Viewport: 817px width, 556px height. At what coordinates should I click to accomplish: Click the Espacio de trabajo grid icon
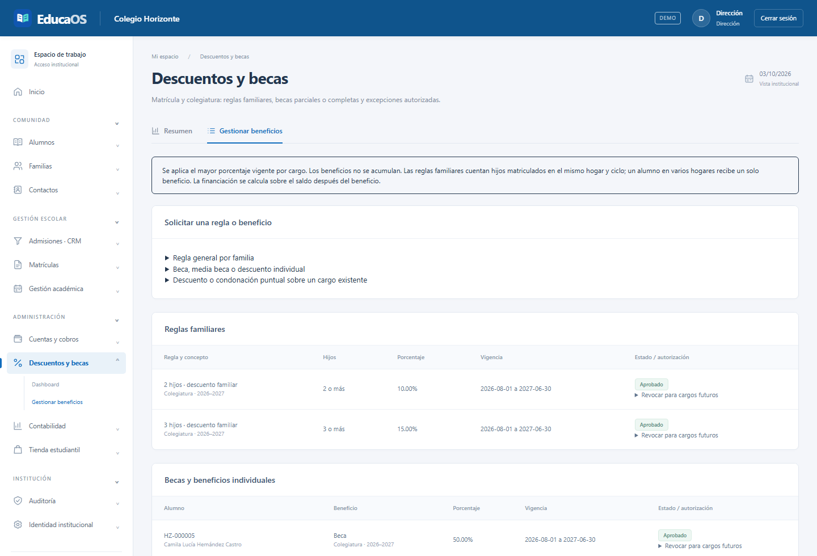pyautogui.click(x=19, y=59)
